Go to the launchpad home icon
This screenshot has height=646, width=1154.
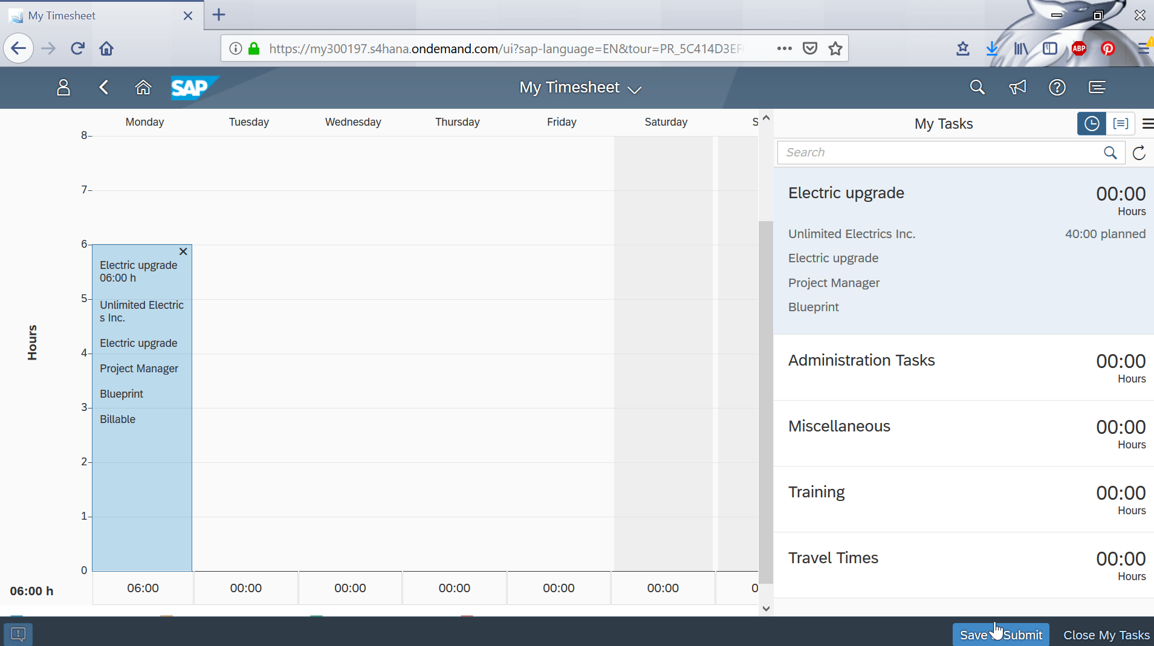(143, 87)
